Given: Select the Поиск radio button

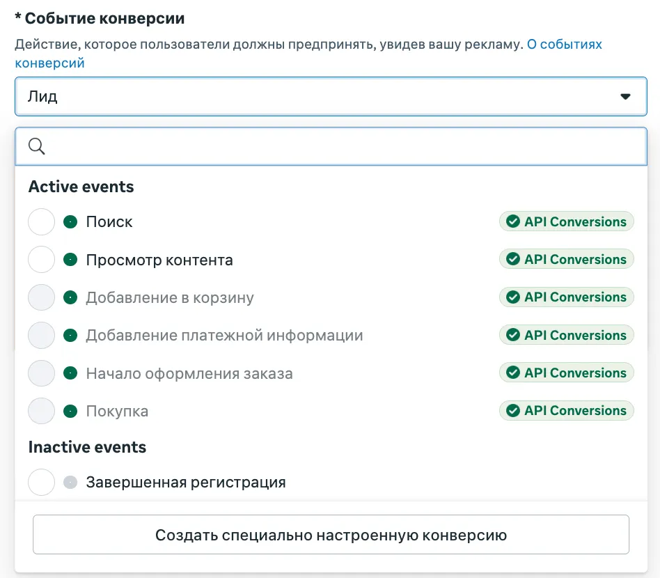Looking at the screenshot, I should 41,222.
